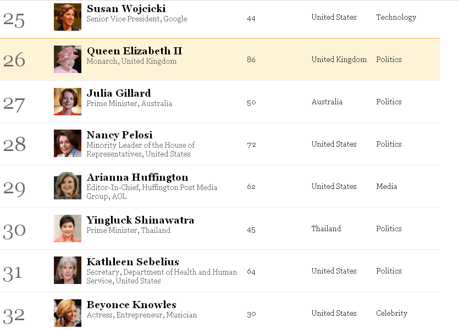Viewport: 458px width, 329px height.
Task: Click Arianna Huffington's headshot
Action: point(68,186)
